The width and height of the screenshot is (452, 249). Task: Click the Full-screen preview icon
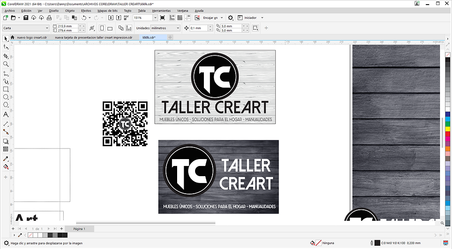pyautogui.click(x=162, y=18)
